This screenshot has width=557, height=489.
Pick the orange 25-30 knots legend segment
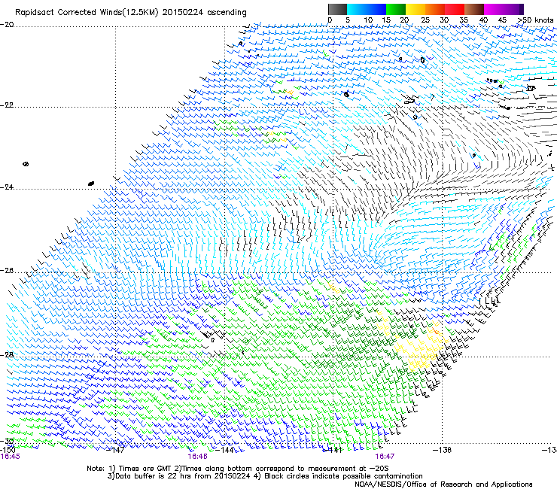point(435,9)
